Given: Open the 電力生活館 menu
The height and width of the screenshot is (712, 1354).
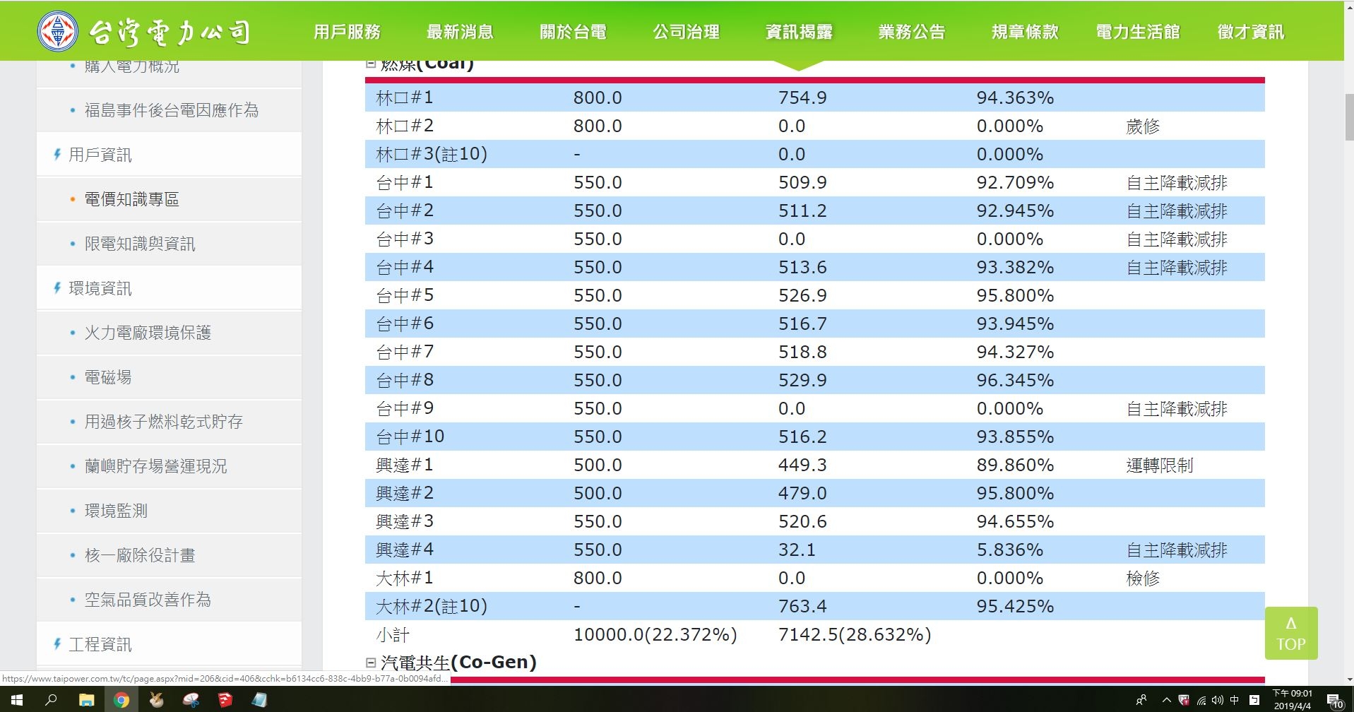Looking at the screenshot, I should tap(1138, 32).
